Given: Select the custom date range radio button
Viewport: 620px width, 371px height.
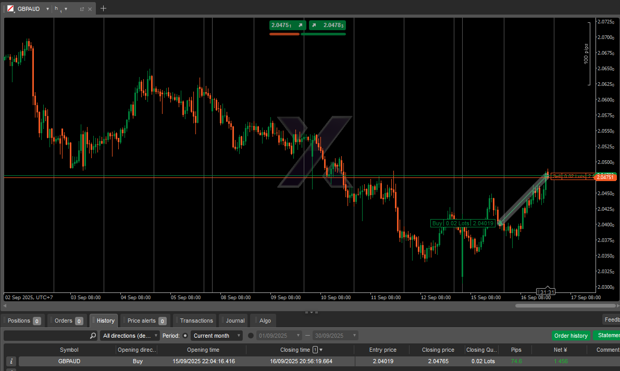Looking at the screenshot, I should [x=251, y=336].
